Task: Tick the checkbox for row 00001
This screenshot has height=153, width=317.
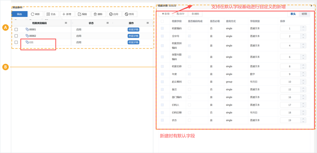Action: (x=16, y=30)
